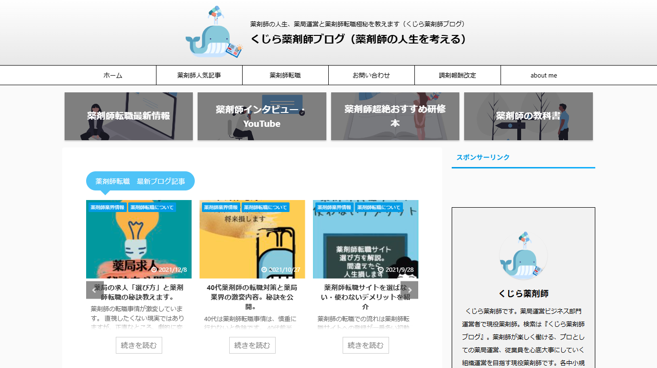Click the sidebar name くじら薬剤師
Image resolution: width=657 pixels, height=368 pixels.
[x=523, y=294]
